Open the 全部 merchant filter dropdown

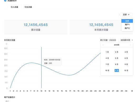pos(126,15)
